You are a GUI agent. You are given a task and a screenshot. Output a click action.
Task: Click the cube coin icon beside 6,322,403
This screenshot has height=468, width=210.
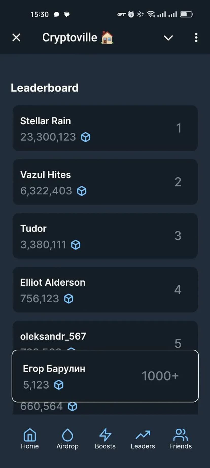[x=82, y=191]
